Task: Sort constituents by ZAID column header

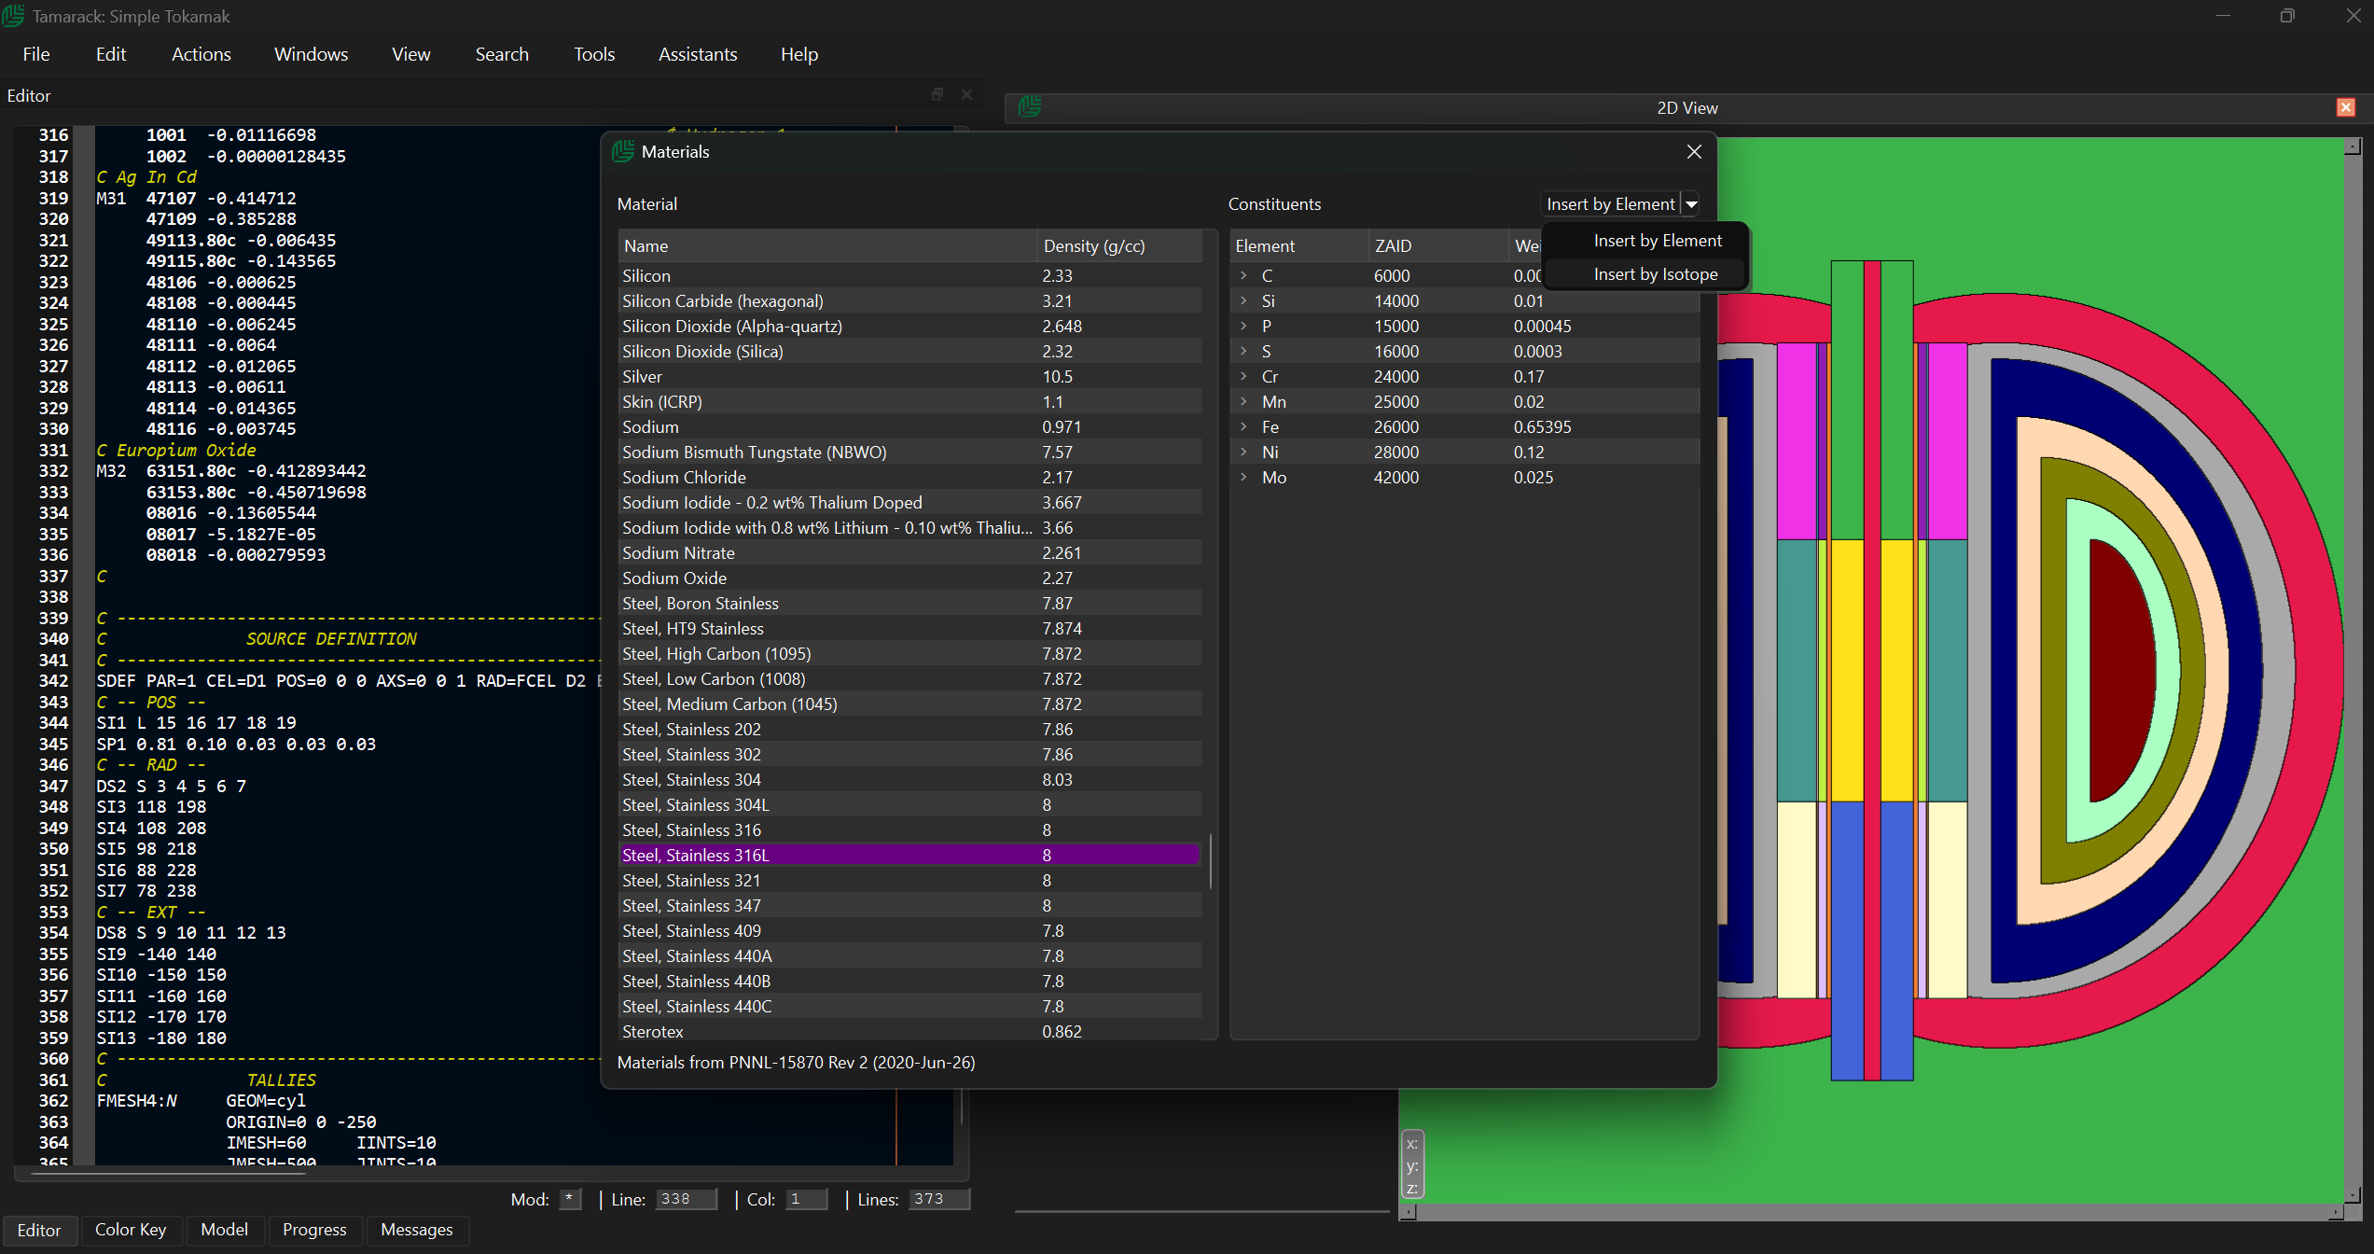Action: (1437, 246)
